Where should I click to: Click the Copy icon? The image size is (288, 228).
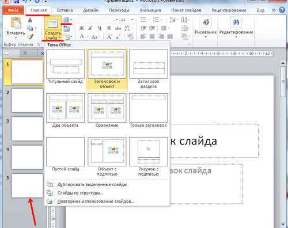click(30, 28)
